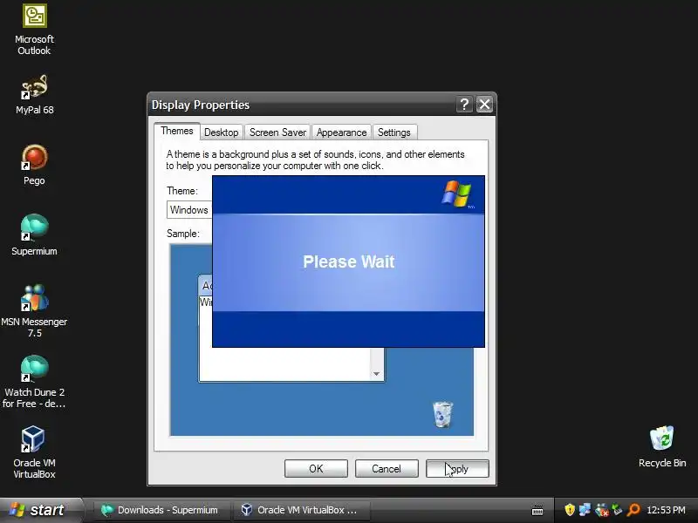Screen dimensions: 698x523
Task: Select the Watch Dune 2 shortcut
Action: [34, 382]
